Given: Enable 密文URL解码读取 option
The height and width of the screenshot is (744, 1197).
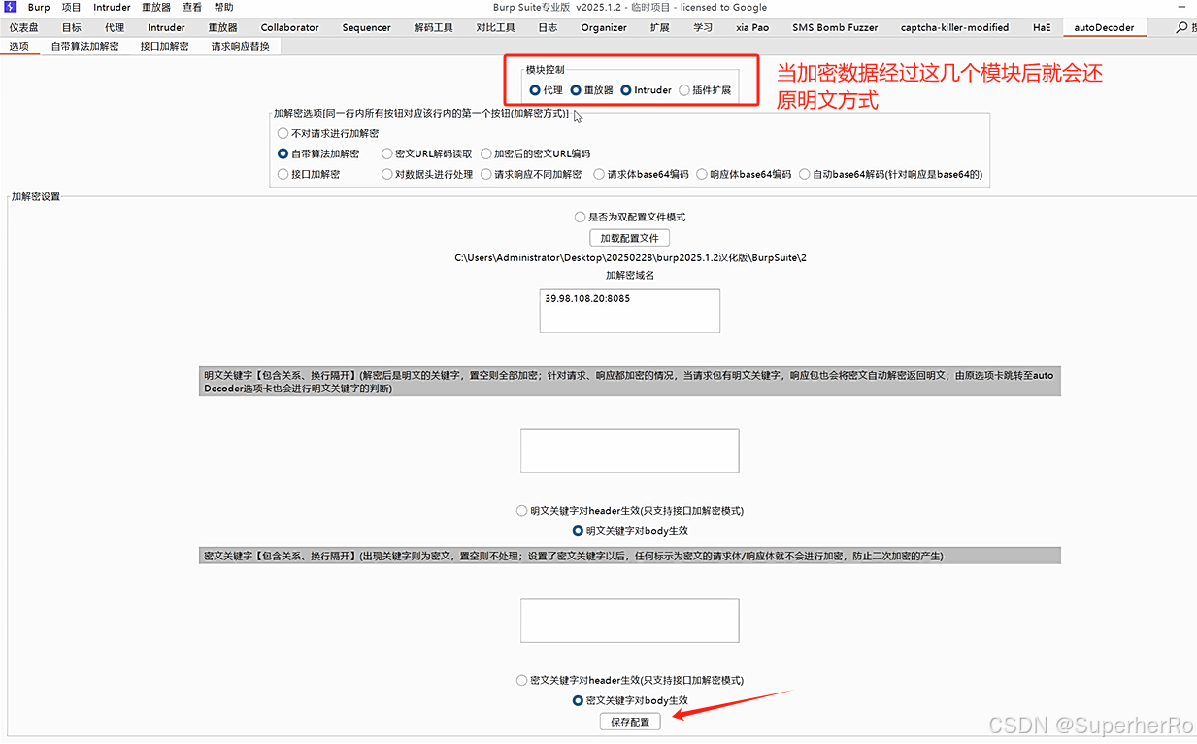Looking at the screenshot, I should point(426,153).
